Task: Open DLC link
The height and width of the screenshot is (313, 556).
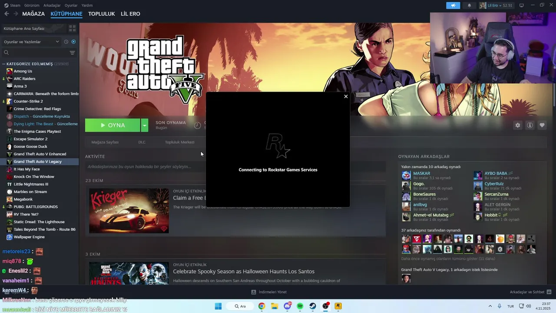Action: pos(142,142)
